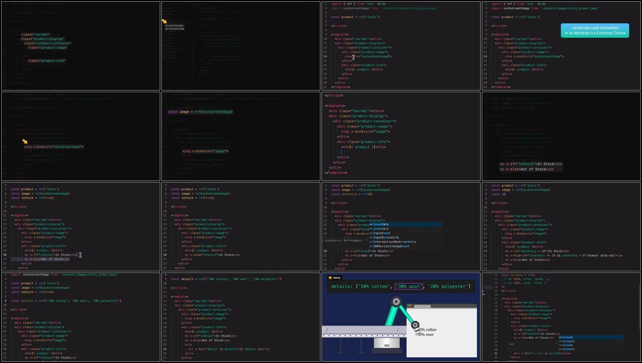
Task: Click the highlighted const image ref line
Action: click(x=200, y=112)
